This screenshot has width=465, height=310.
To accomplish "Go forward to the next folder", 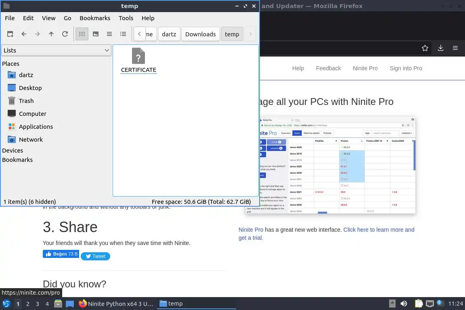I will 37,34.
